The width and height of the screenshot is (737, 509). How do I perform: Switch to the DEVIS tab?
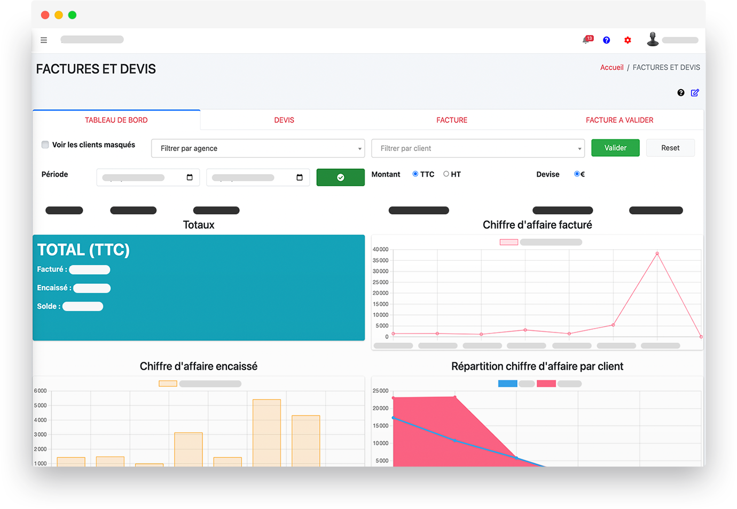click(284, 120)
